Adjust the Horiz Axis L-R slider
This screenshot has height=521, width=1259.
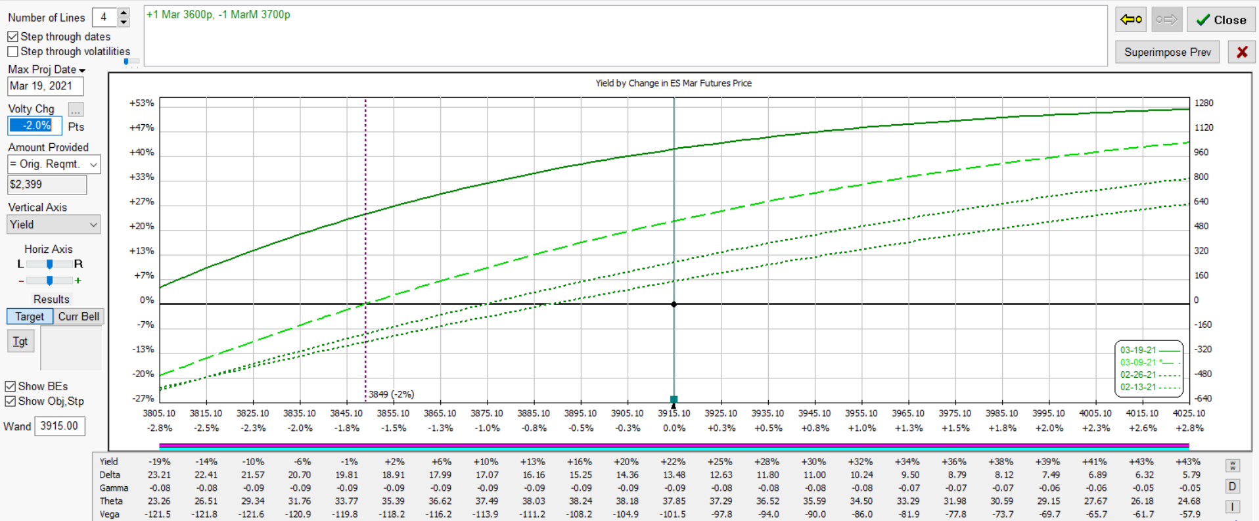tap(49, 264)
